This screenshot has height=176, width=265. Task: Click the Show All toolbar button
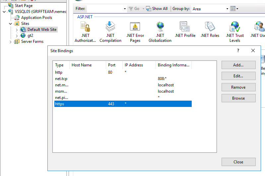tap(157, 9)
